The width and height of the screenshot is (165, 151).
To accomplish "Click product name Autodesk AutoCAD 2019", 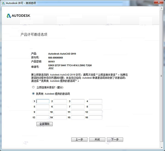I will click(x=62, y=54).
